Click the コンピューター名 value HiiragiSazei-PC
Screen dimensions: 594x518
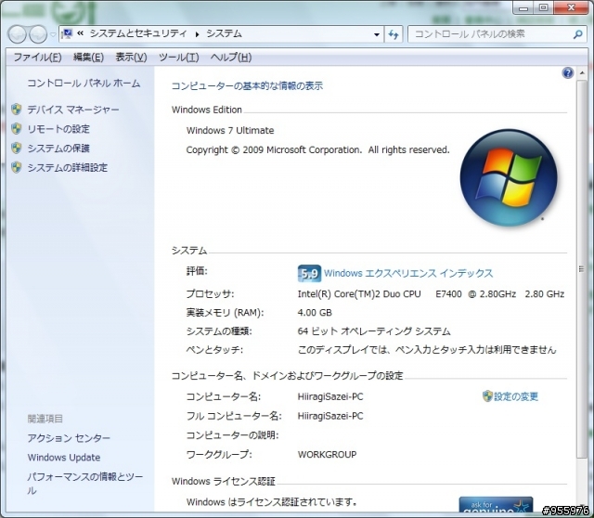(x=330, y=396)
